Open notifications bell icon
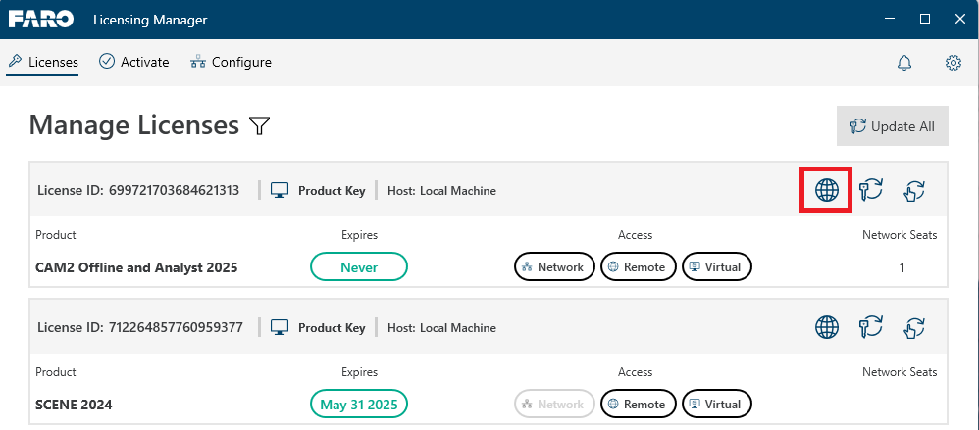The height and width of the screenshot is (430, 979). [904, 63]
